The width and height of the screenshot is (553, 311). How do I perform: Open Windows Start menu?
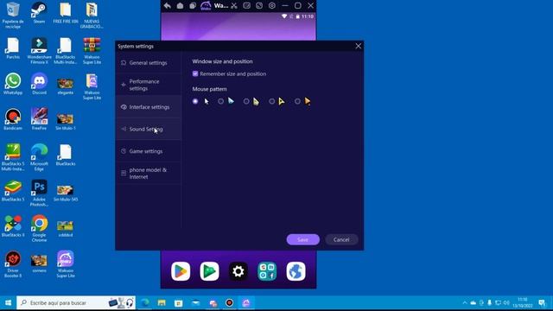click(8, 303)
